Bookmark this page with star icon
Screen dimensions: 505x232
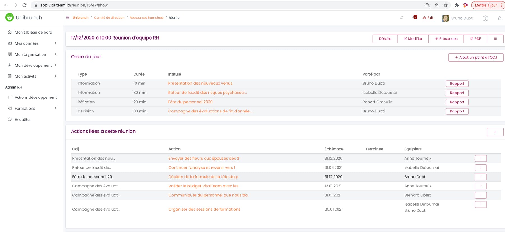coord(446,5)
